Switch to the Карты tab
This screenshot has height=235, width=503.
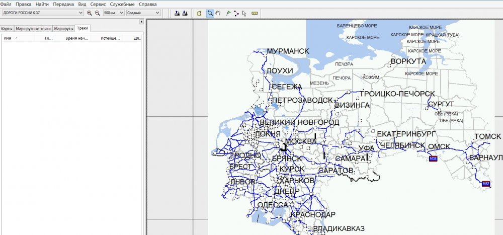pyautogui.click(x=7, y=29)
